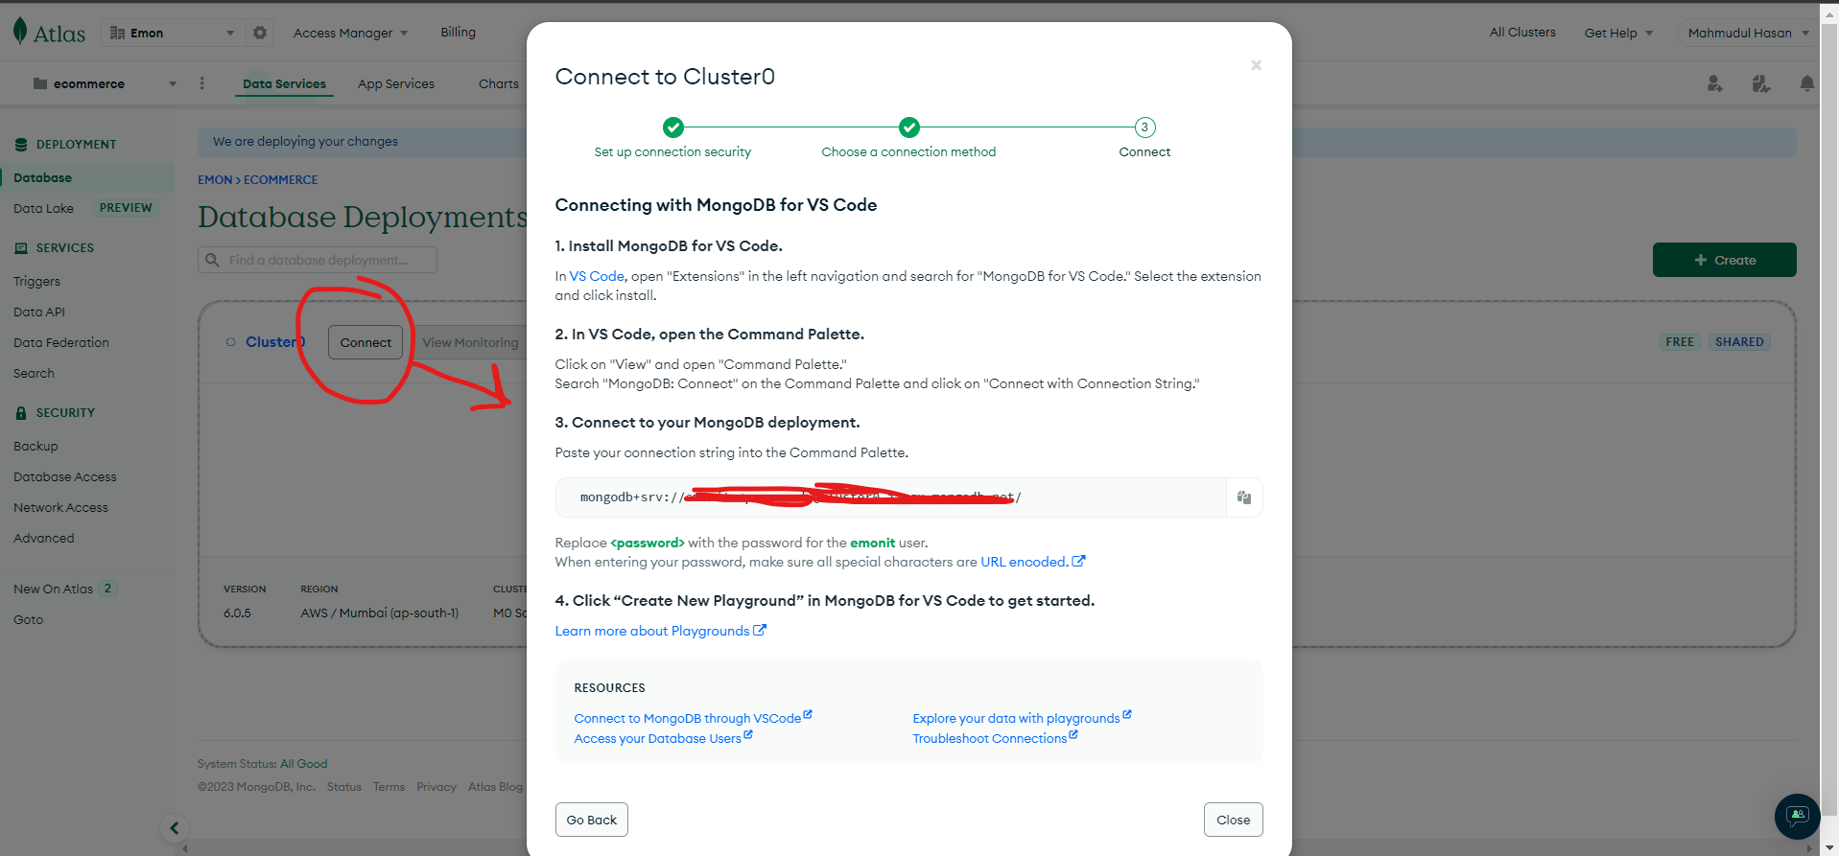Click the Go Back button
Viewport: 1839px width, 856px height.
(591, 820)
